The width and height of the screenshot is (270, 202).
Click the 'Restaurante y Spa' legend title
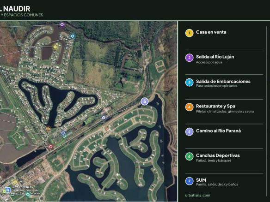[215, 106]
